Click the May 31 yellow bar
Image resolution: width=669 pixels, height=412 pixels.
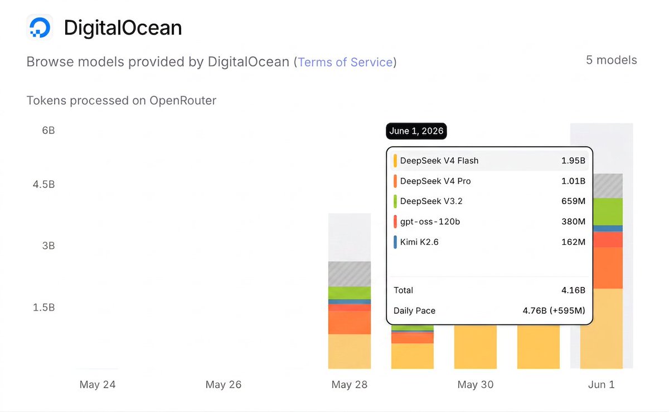tap(539, 347)
